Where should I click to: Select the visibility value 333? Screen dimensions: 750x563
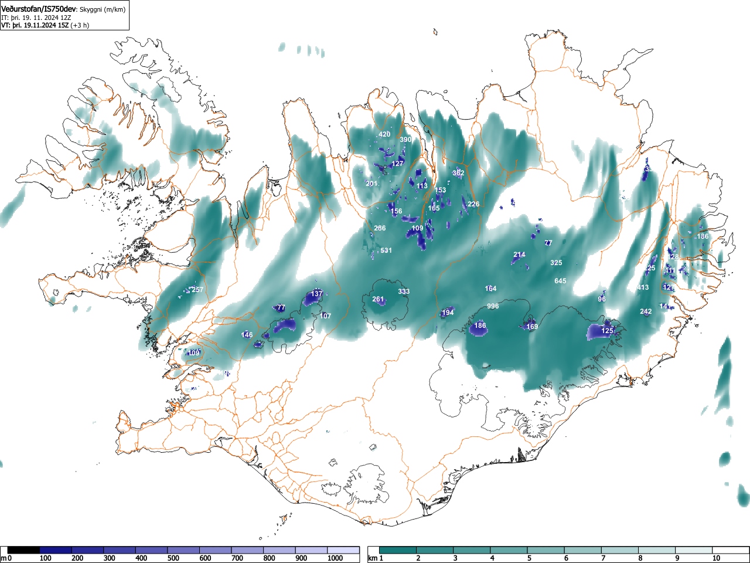[x=404, y=291]
